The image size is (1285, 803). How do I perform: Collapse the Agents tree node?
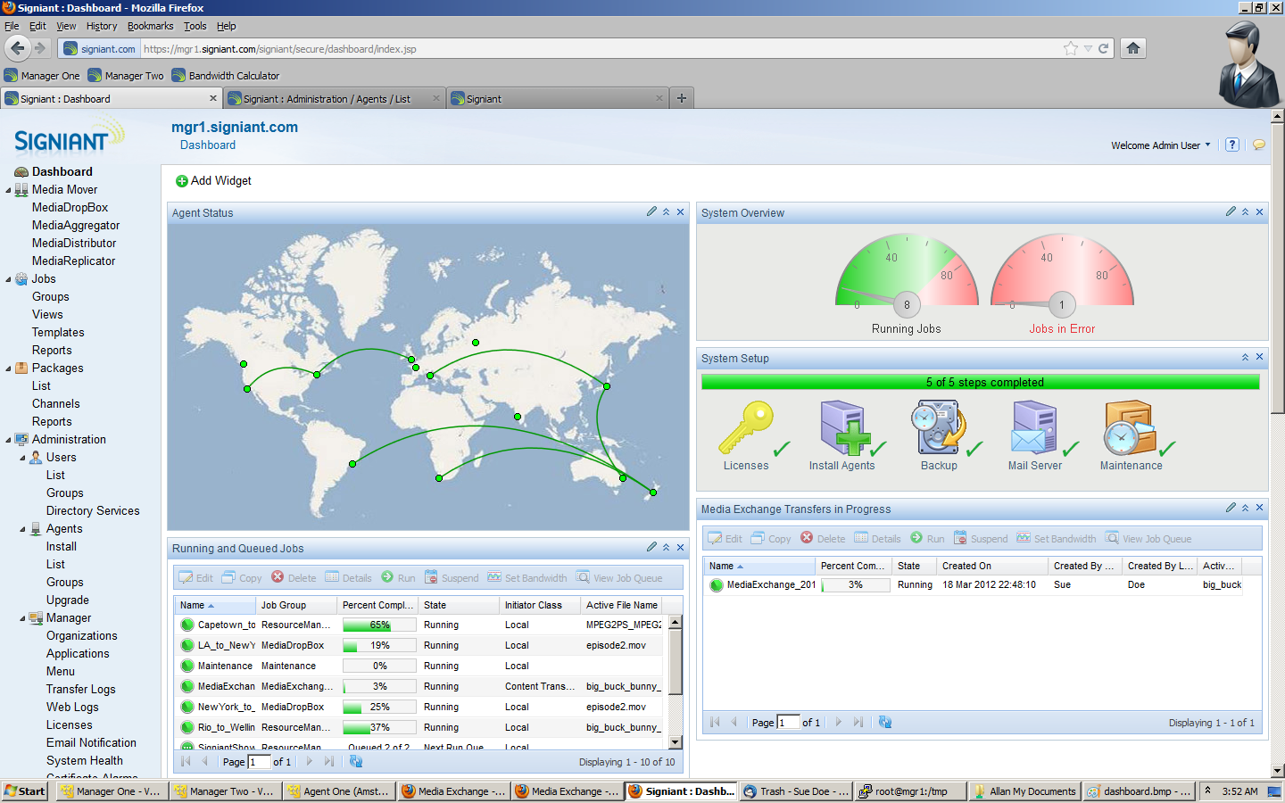pyautogui.click(x=22, y=529)
